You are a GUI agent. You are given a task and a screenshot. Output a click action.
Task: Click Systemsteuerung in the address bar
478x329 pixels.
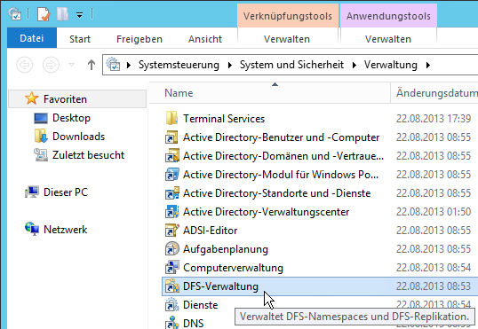179,65
